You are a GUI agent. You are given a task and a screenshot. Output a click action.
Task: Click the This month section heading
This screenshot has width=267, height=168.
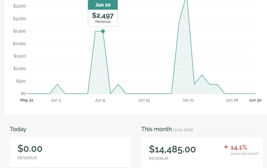(156, 129)
